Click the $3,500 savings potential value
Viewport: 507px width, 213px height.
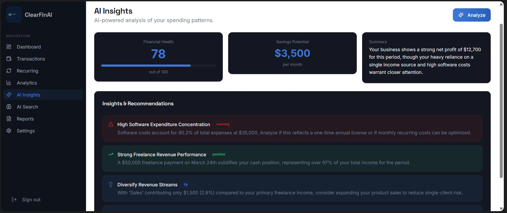(292, 53)
